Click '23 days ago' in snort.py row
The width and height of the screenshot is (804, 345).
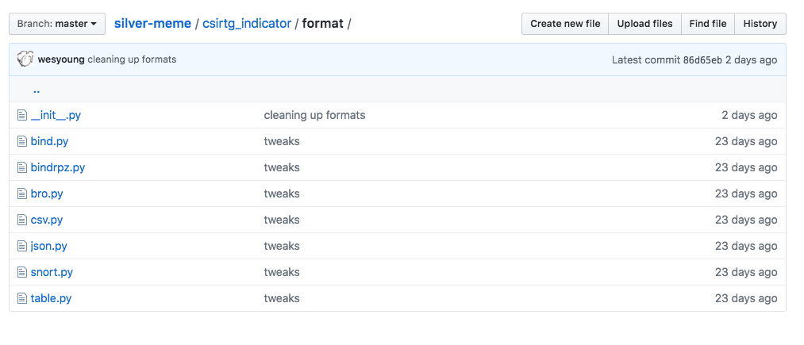coord(746,272)
